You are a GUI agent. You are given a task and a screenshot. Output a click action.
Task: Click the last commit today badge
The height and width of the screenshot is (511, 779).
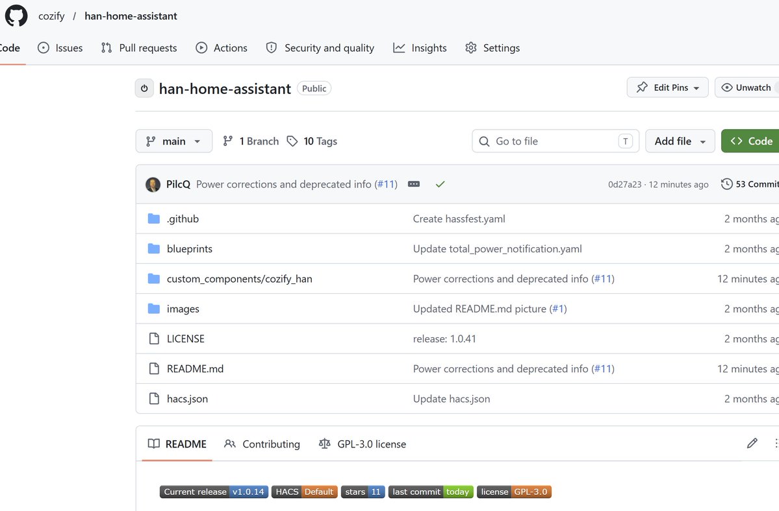tap(431, 492)
